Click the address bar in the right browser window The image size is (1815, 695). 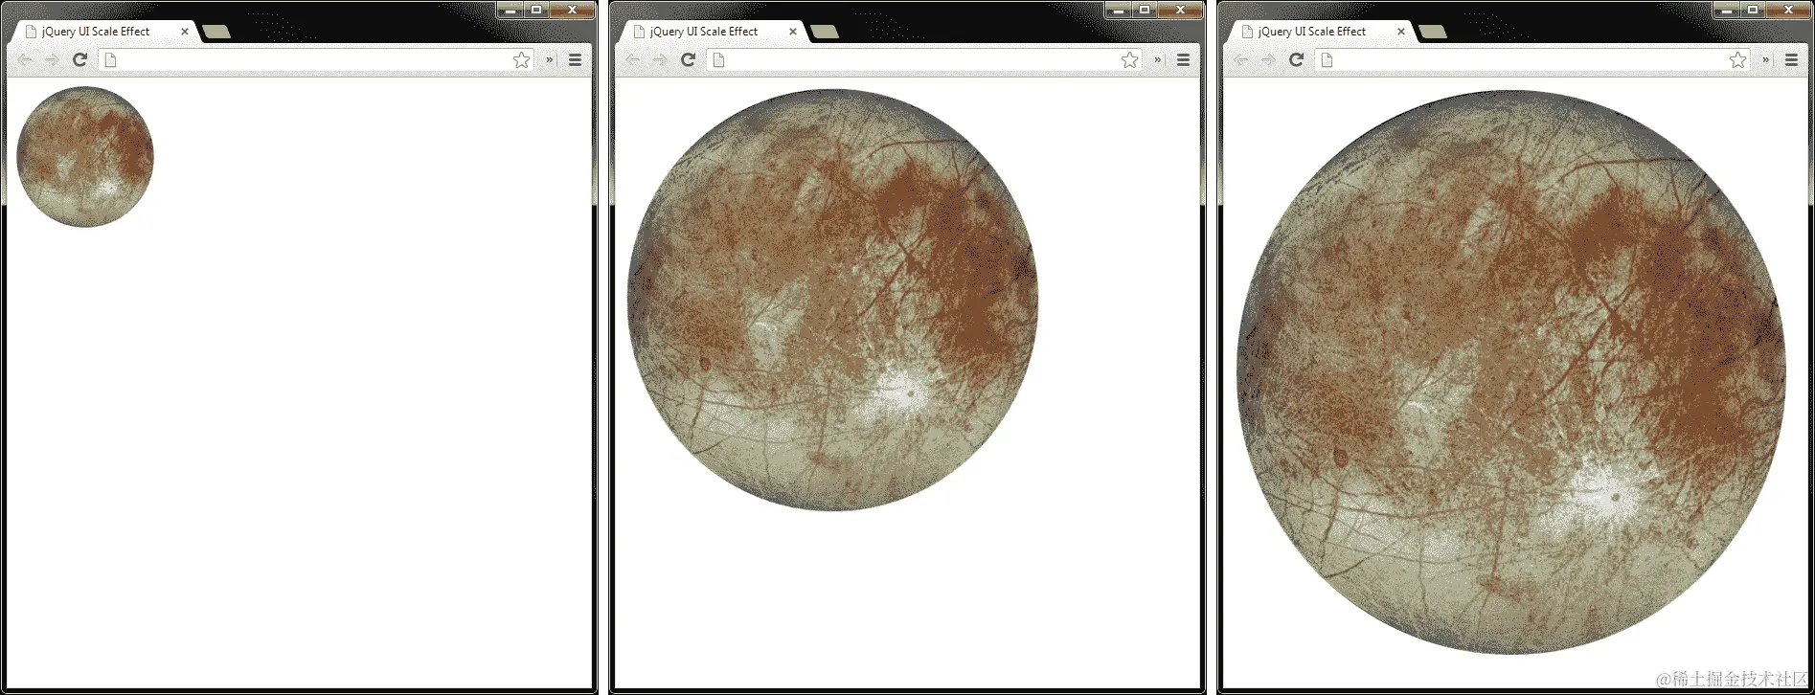1532,59
